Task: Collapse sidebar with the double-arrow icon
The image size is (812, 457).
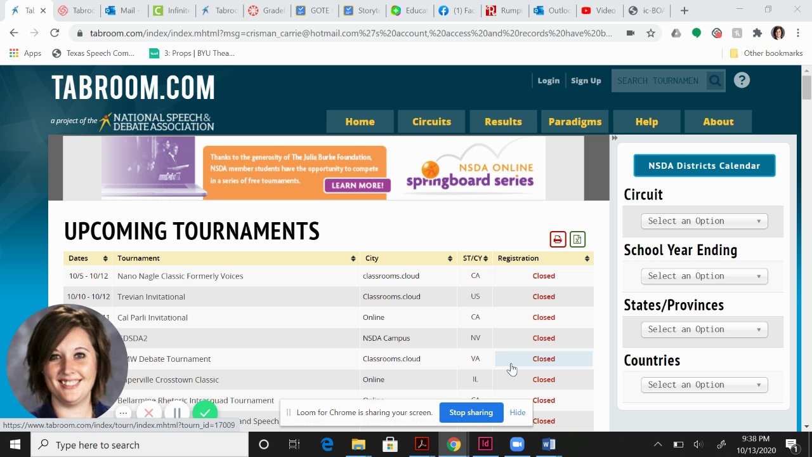Action: tap(614, 138)
